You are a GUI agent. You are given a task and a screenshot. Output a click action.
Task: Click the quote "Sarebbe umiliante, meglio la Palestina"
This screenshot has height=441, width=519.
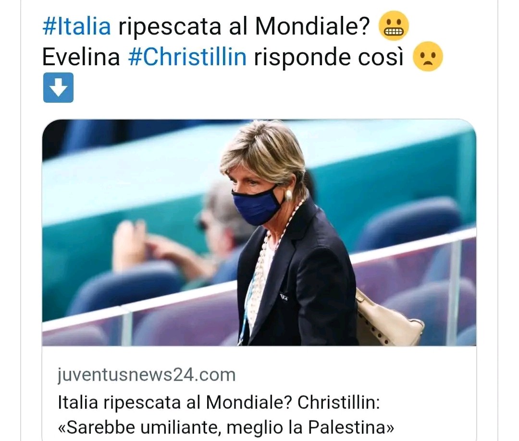pos(226,428)
